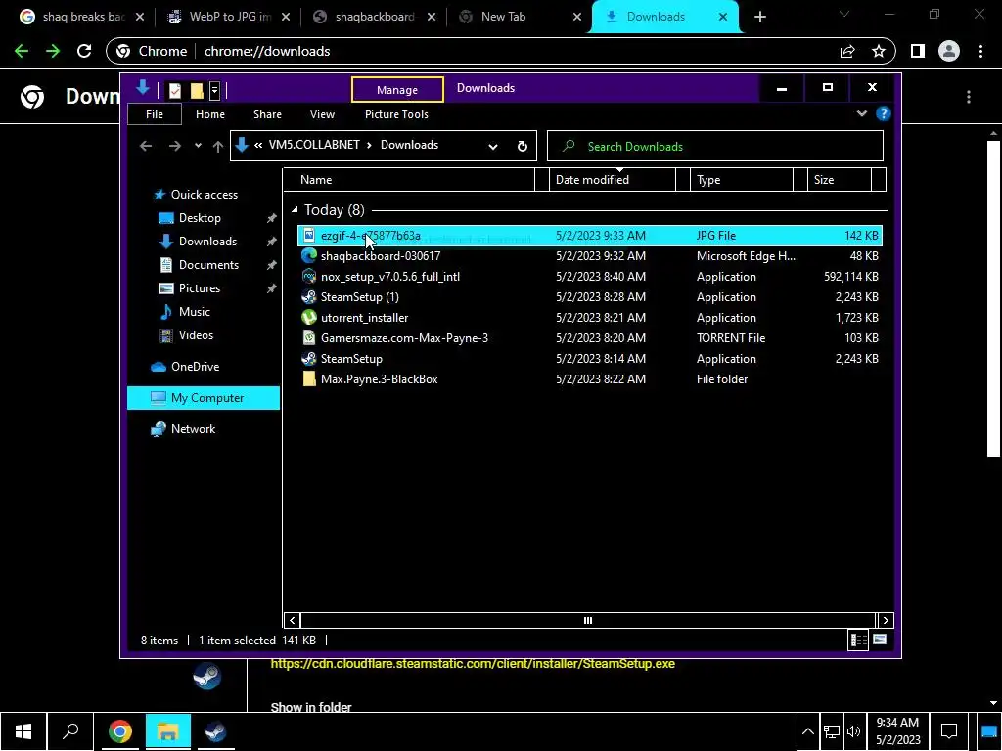Open Customize Quick Access Toolbar dropdown
Viewport: 1002px width, 751px height.
(214, 90)
